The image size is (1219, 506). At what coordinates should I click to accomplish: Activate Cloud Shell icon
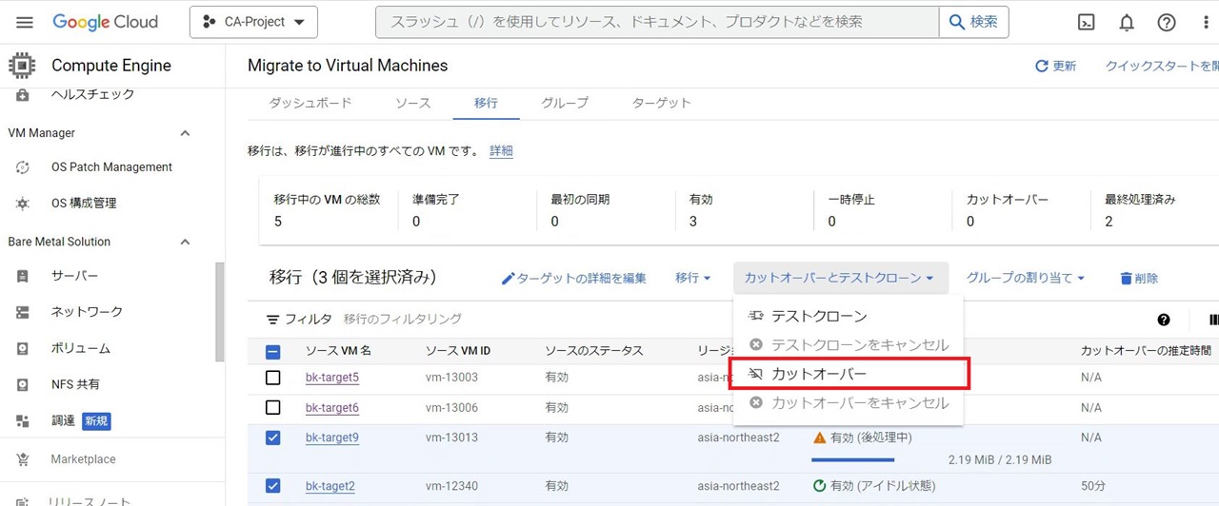point(1086,22)
